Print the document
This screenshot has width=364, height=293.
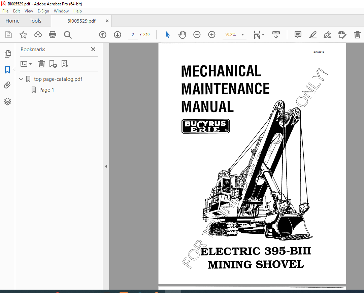point(53,35)
